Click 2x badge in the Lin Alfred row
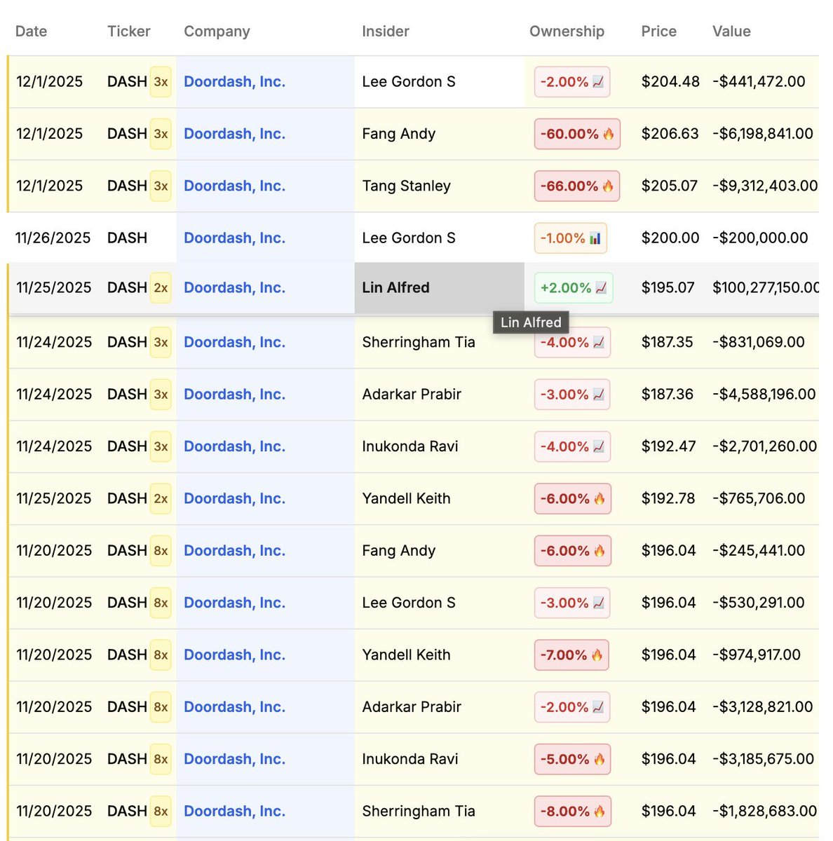The width and height of the screenshot is (833, 841). pos(161,288)
